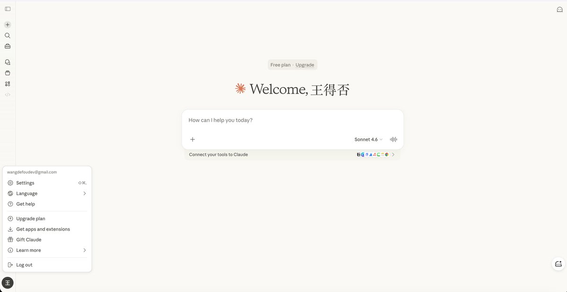Click the connector app icons cluster
This screenshot has width=567, height=292.
tap(373, 155)
